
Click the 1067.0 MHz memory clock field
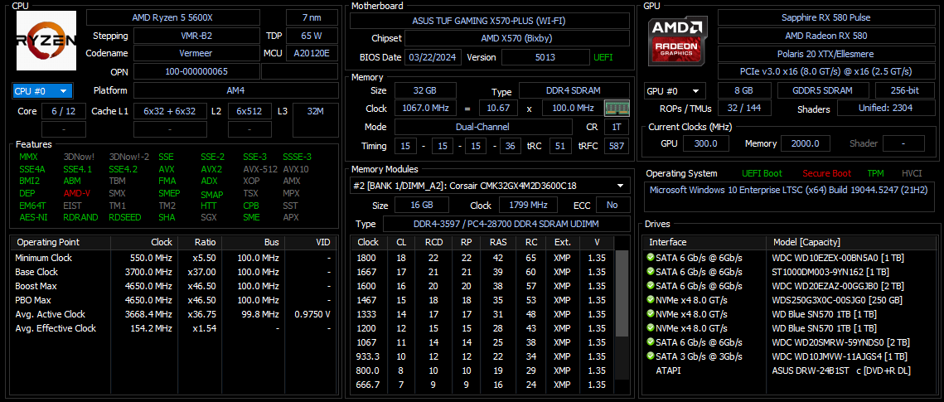tap(425, 109)
